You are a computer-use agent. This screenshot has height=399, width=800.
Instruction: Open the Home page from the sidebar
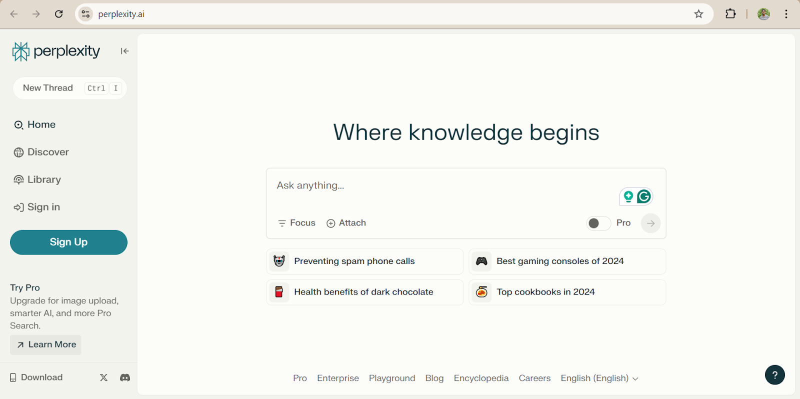click(x=34, y=124)
